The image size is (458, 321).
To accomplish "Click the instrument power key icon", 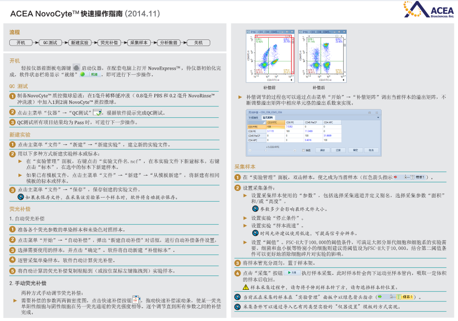I will (76, 68).
